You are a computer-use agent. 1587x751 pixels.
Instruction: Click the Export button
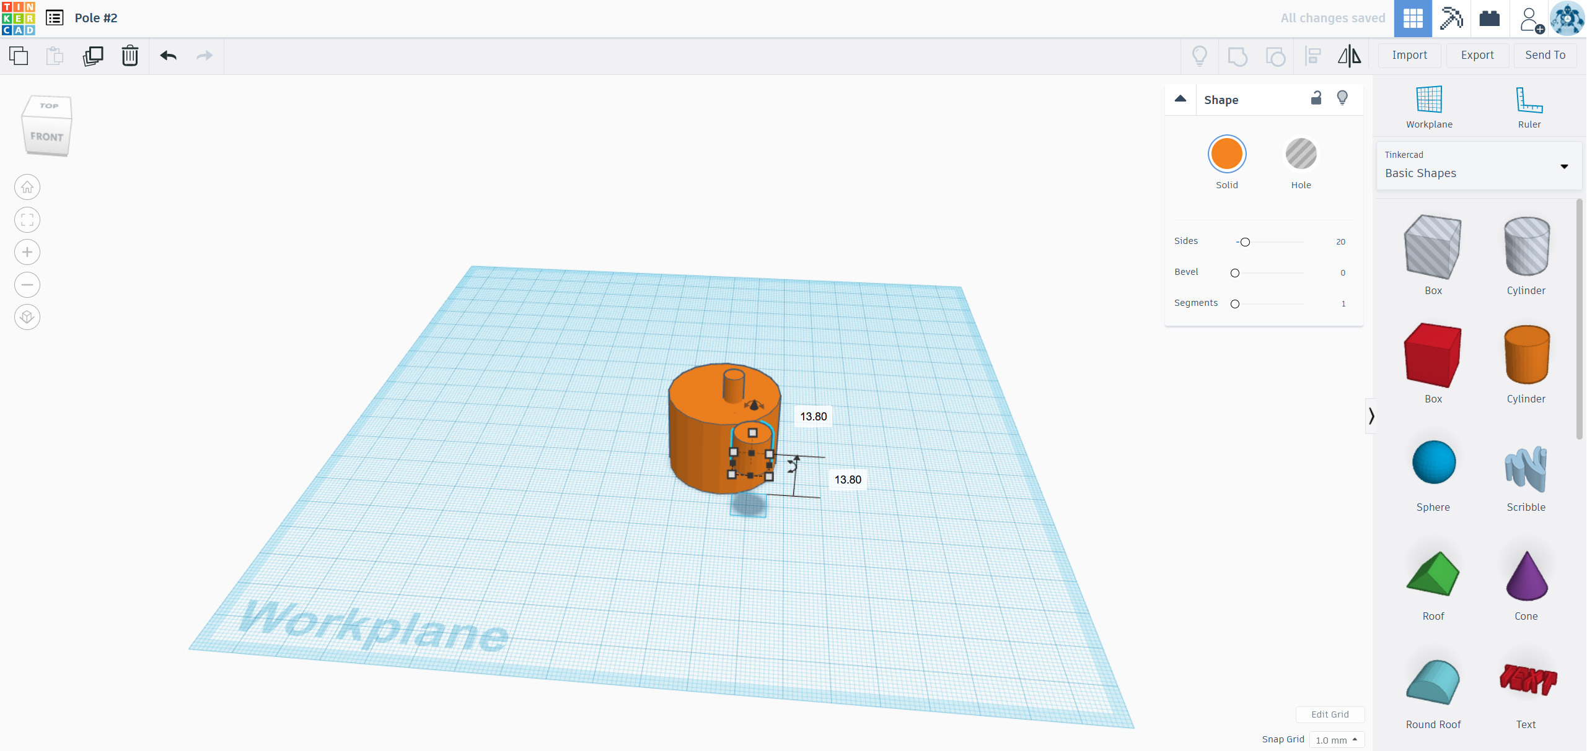pyautogui.click(x=1477, y=55)
